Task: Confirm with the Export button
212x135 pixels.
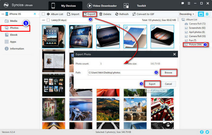Action: [152, 84]
